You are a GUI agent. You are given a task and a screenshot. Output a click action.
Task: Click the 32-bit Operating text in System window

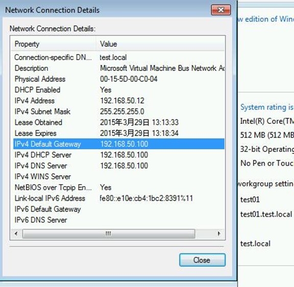tap(267, 149)
